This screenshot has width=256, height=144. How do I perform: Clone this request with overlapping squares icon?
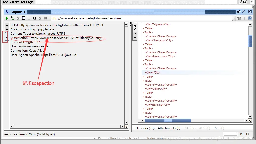tap(34, 18)
